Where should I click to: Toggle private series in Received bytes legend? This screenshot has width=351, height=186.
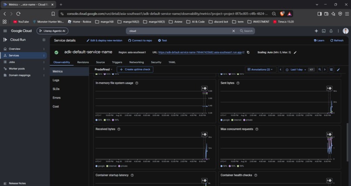tap(123, 166)
